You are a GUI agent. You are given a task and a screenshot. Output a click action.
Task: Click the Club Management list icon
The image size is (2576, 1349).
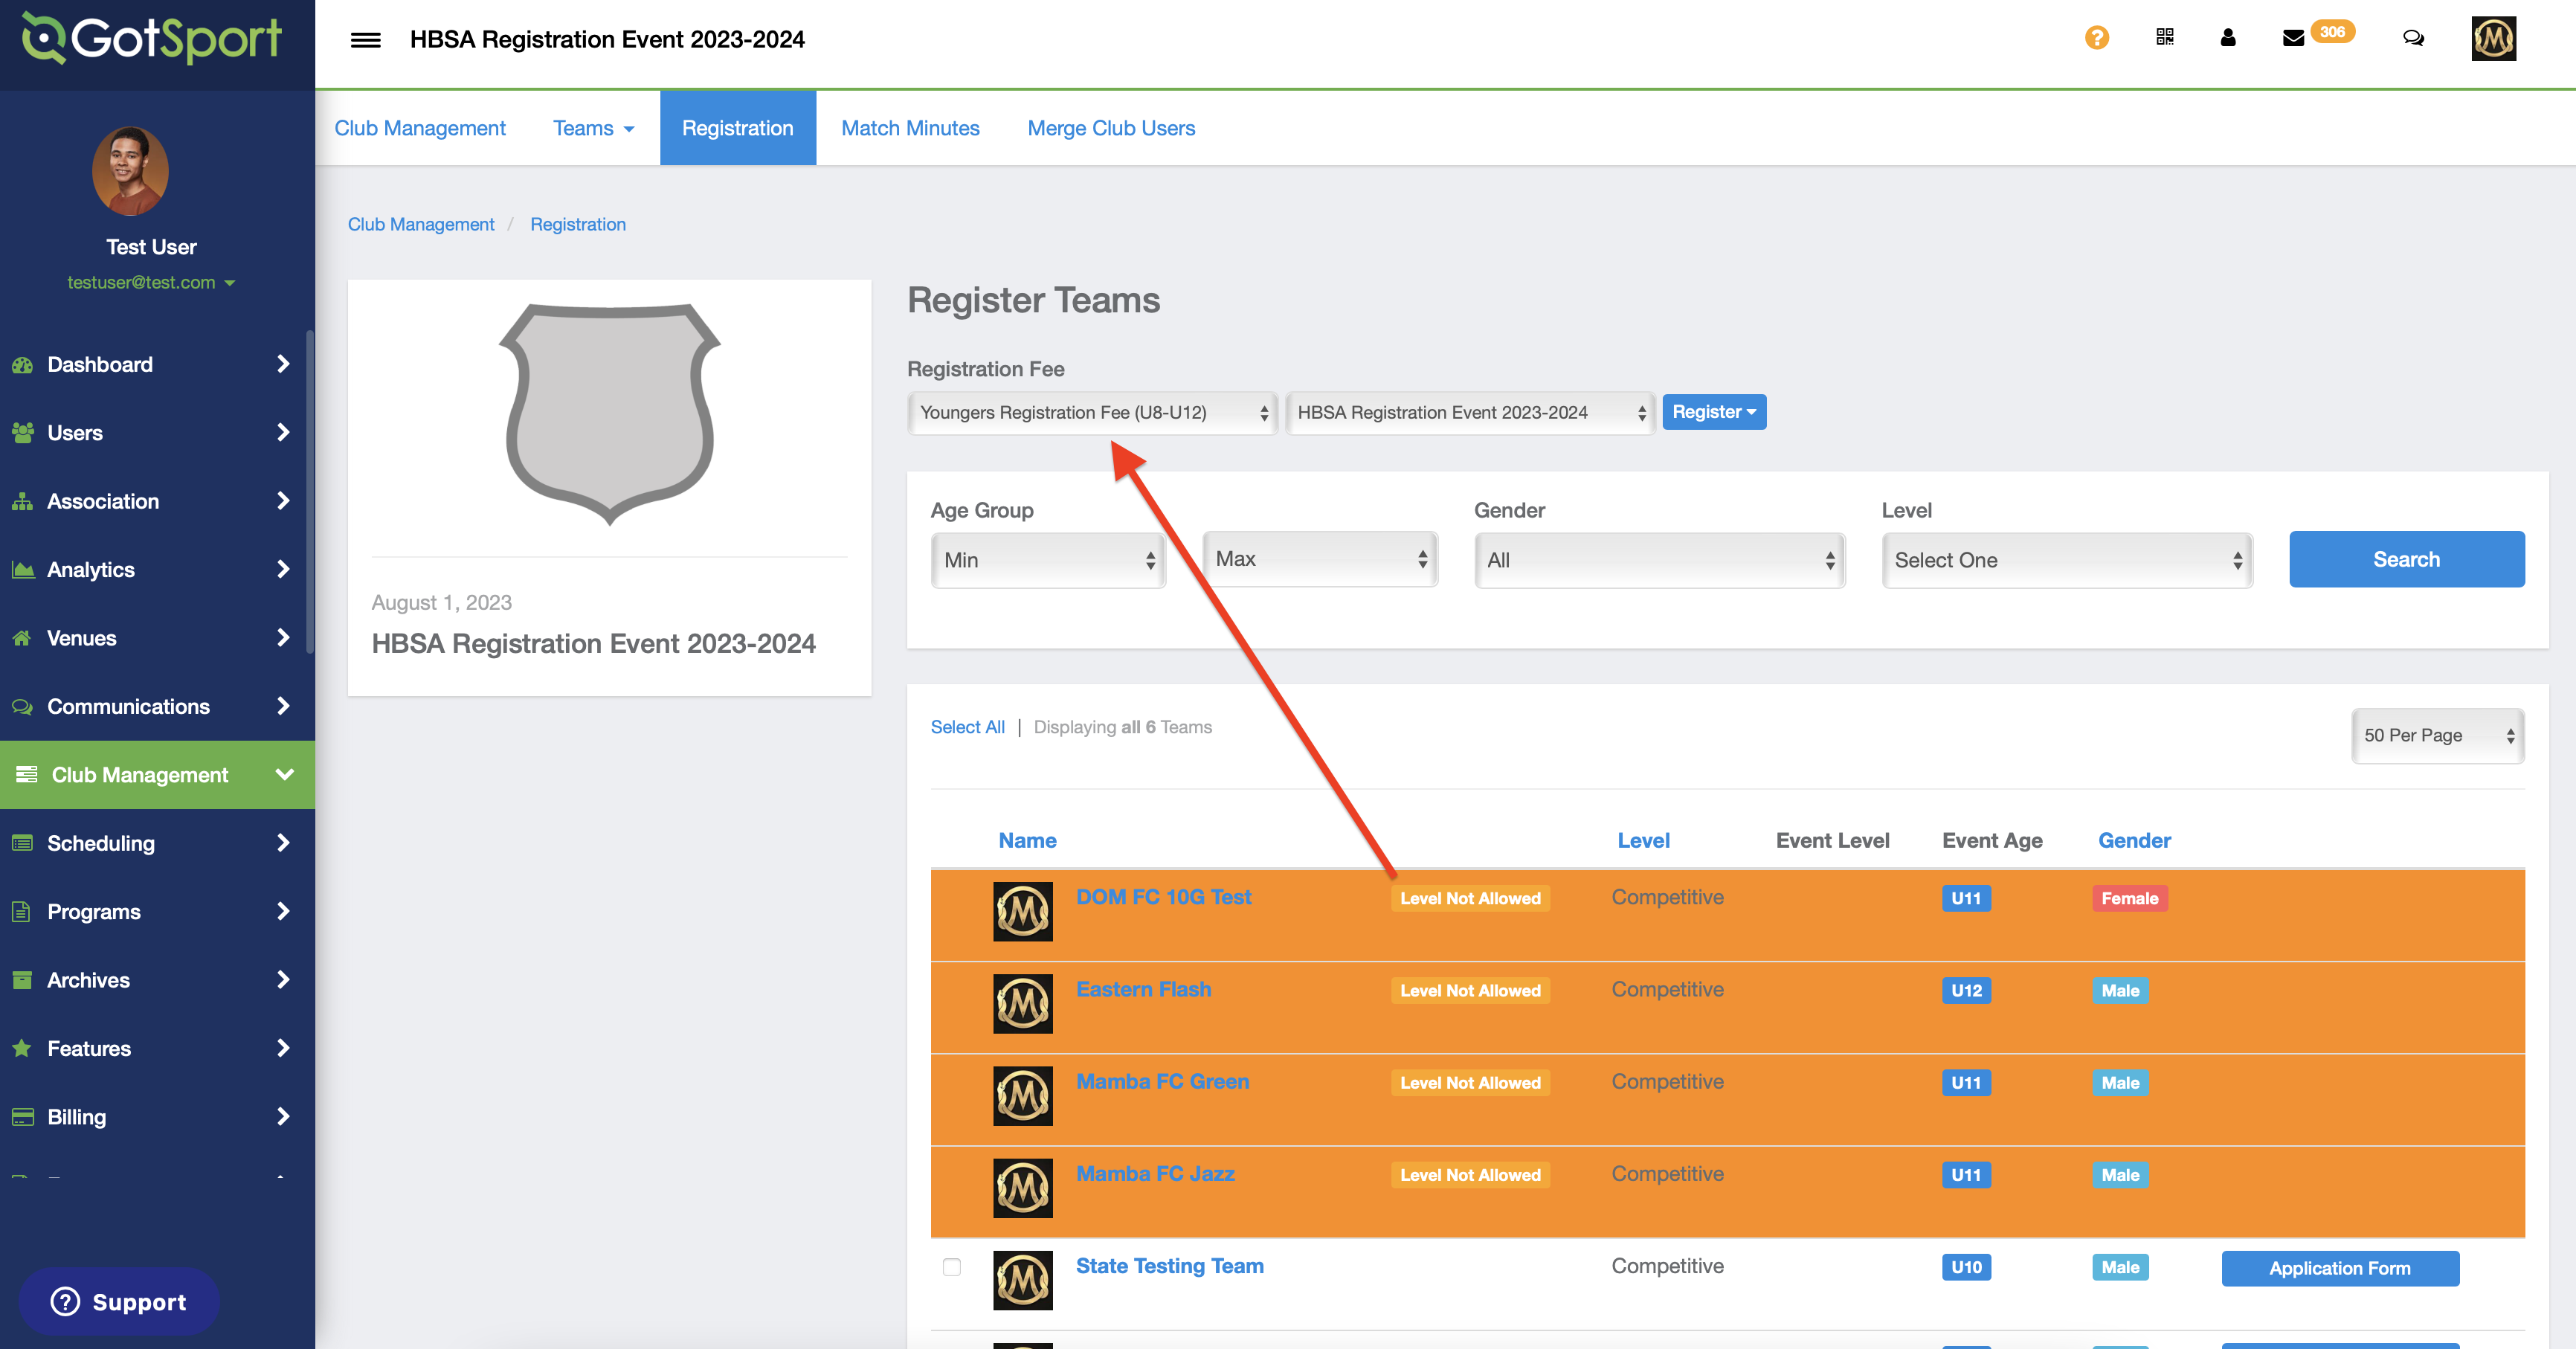[x=26, y=774]
